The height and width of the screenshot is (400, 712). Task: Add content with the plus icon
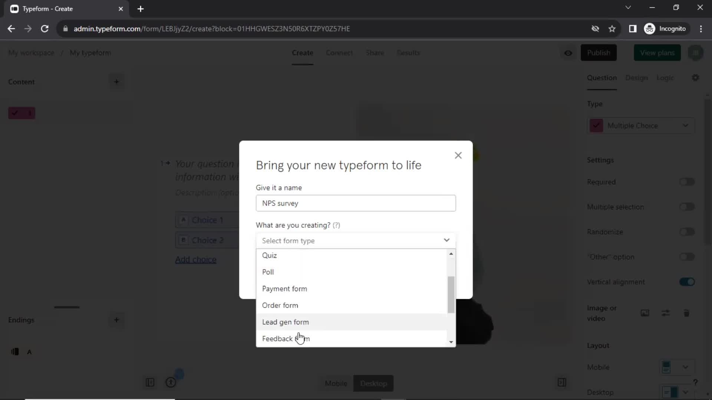116,81
